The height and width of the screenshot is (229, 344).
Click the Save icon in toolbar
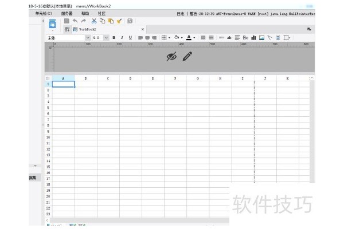pyautogui.click(x=67, y=21)
